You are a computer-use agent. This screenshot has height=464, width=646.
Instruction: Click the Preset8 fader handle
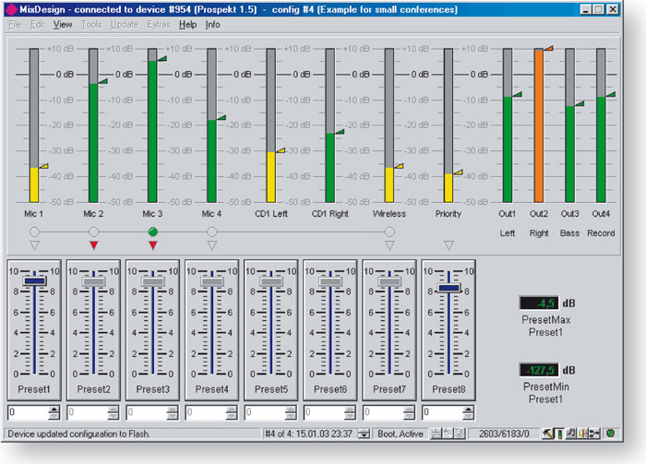point(449,288)
